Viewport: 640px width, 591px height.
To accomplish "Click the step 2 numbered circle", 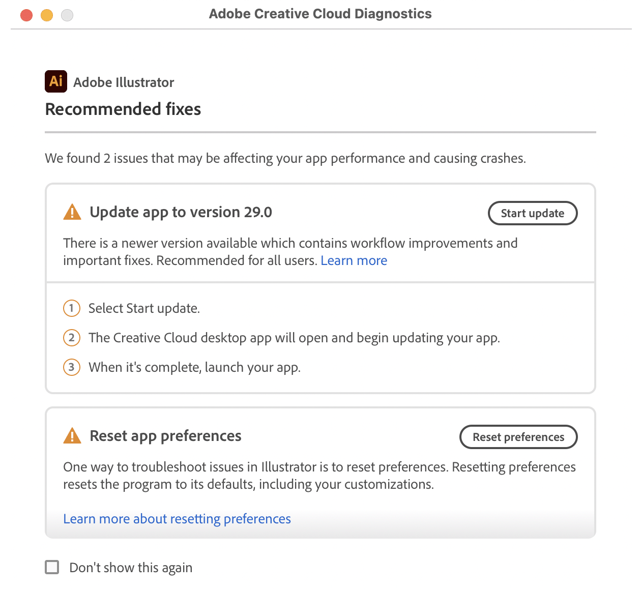I will (72, 338).
